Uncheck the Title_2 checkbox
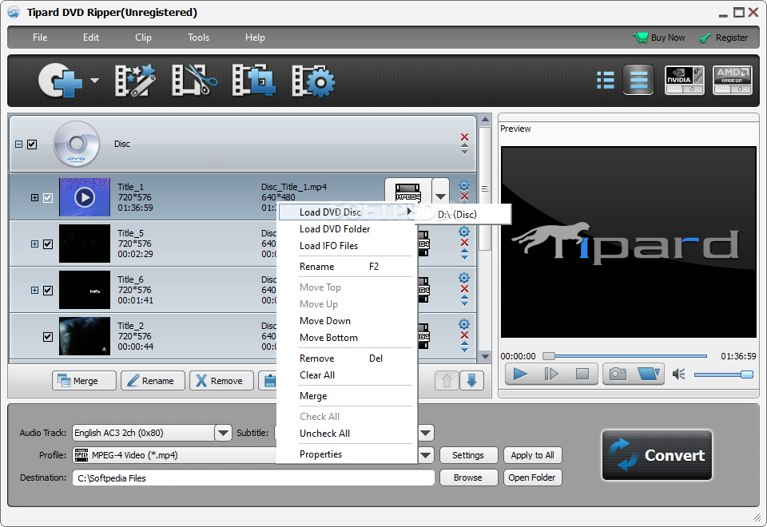This screenshot has height=527, width=767. point(48,337)
